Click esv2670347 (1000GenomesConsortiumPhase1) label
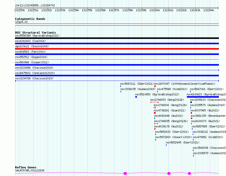Viewport: 226px width, 176px height. point(185,84)
